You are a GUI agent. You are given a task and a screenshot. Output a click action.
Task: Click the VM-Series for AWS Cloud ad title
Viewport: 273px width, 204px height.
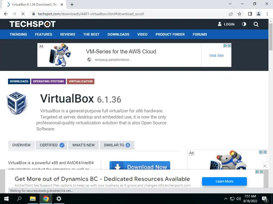[x=121, y=52]
